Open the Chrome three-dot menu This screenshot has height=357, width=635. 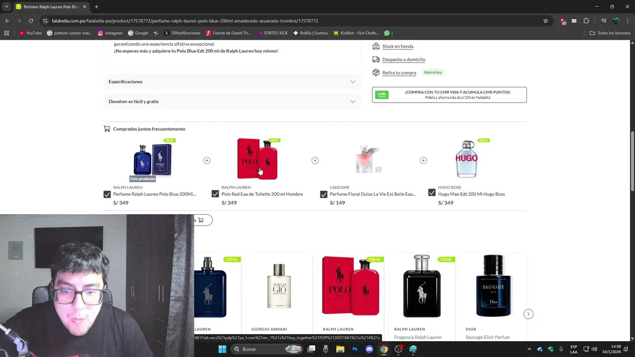pyautogui.click(x=628, y=21)
